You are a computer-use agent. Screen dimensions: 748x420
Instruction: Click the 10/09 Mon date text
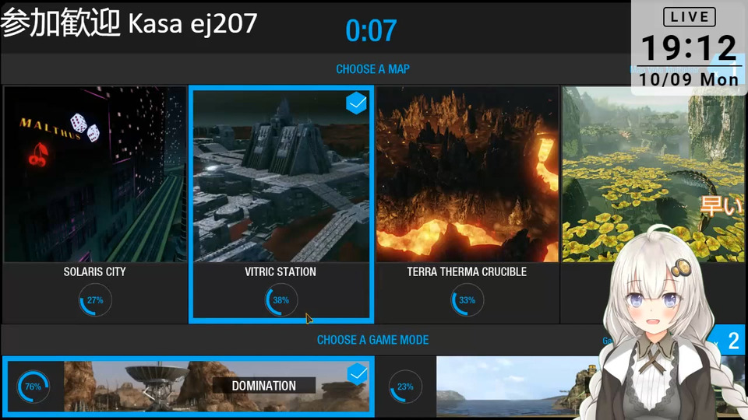689,79
